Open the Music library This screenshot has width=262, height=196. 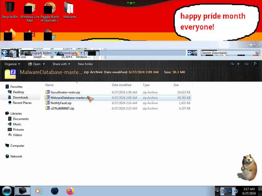[x=17, y=124]
